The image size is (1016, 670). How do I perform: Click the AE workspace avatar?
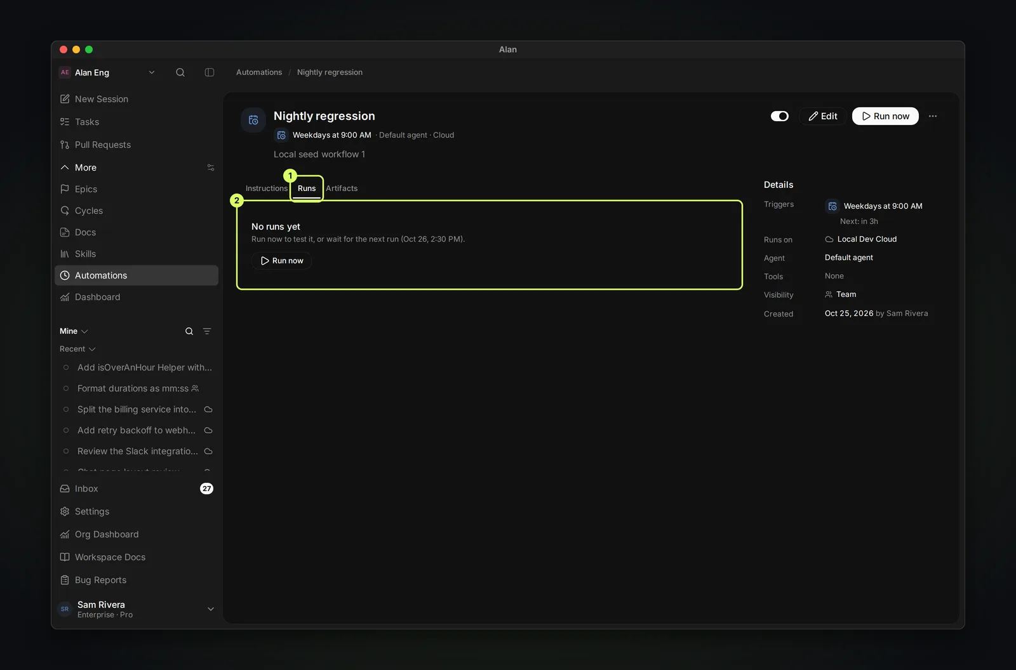coord(65,72)
